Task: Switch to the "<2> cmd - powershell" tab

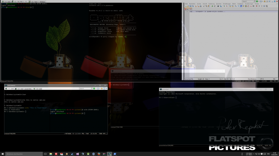Action: point(23,89)
